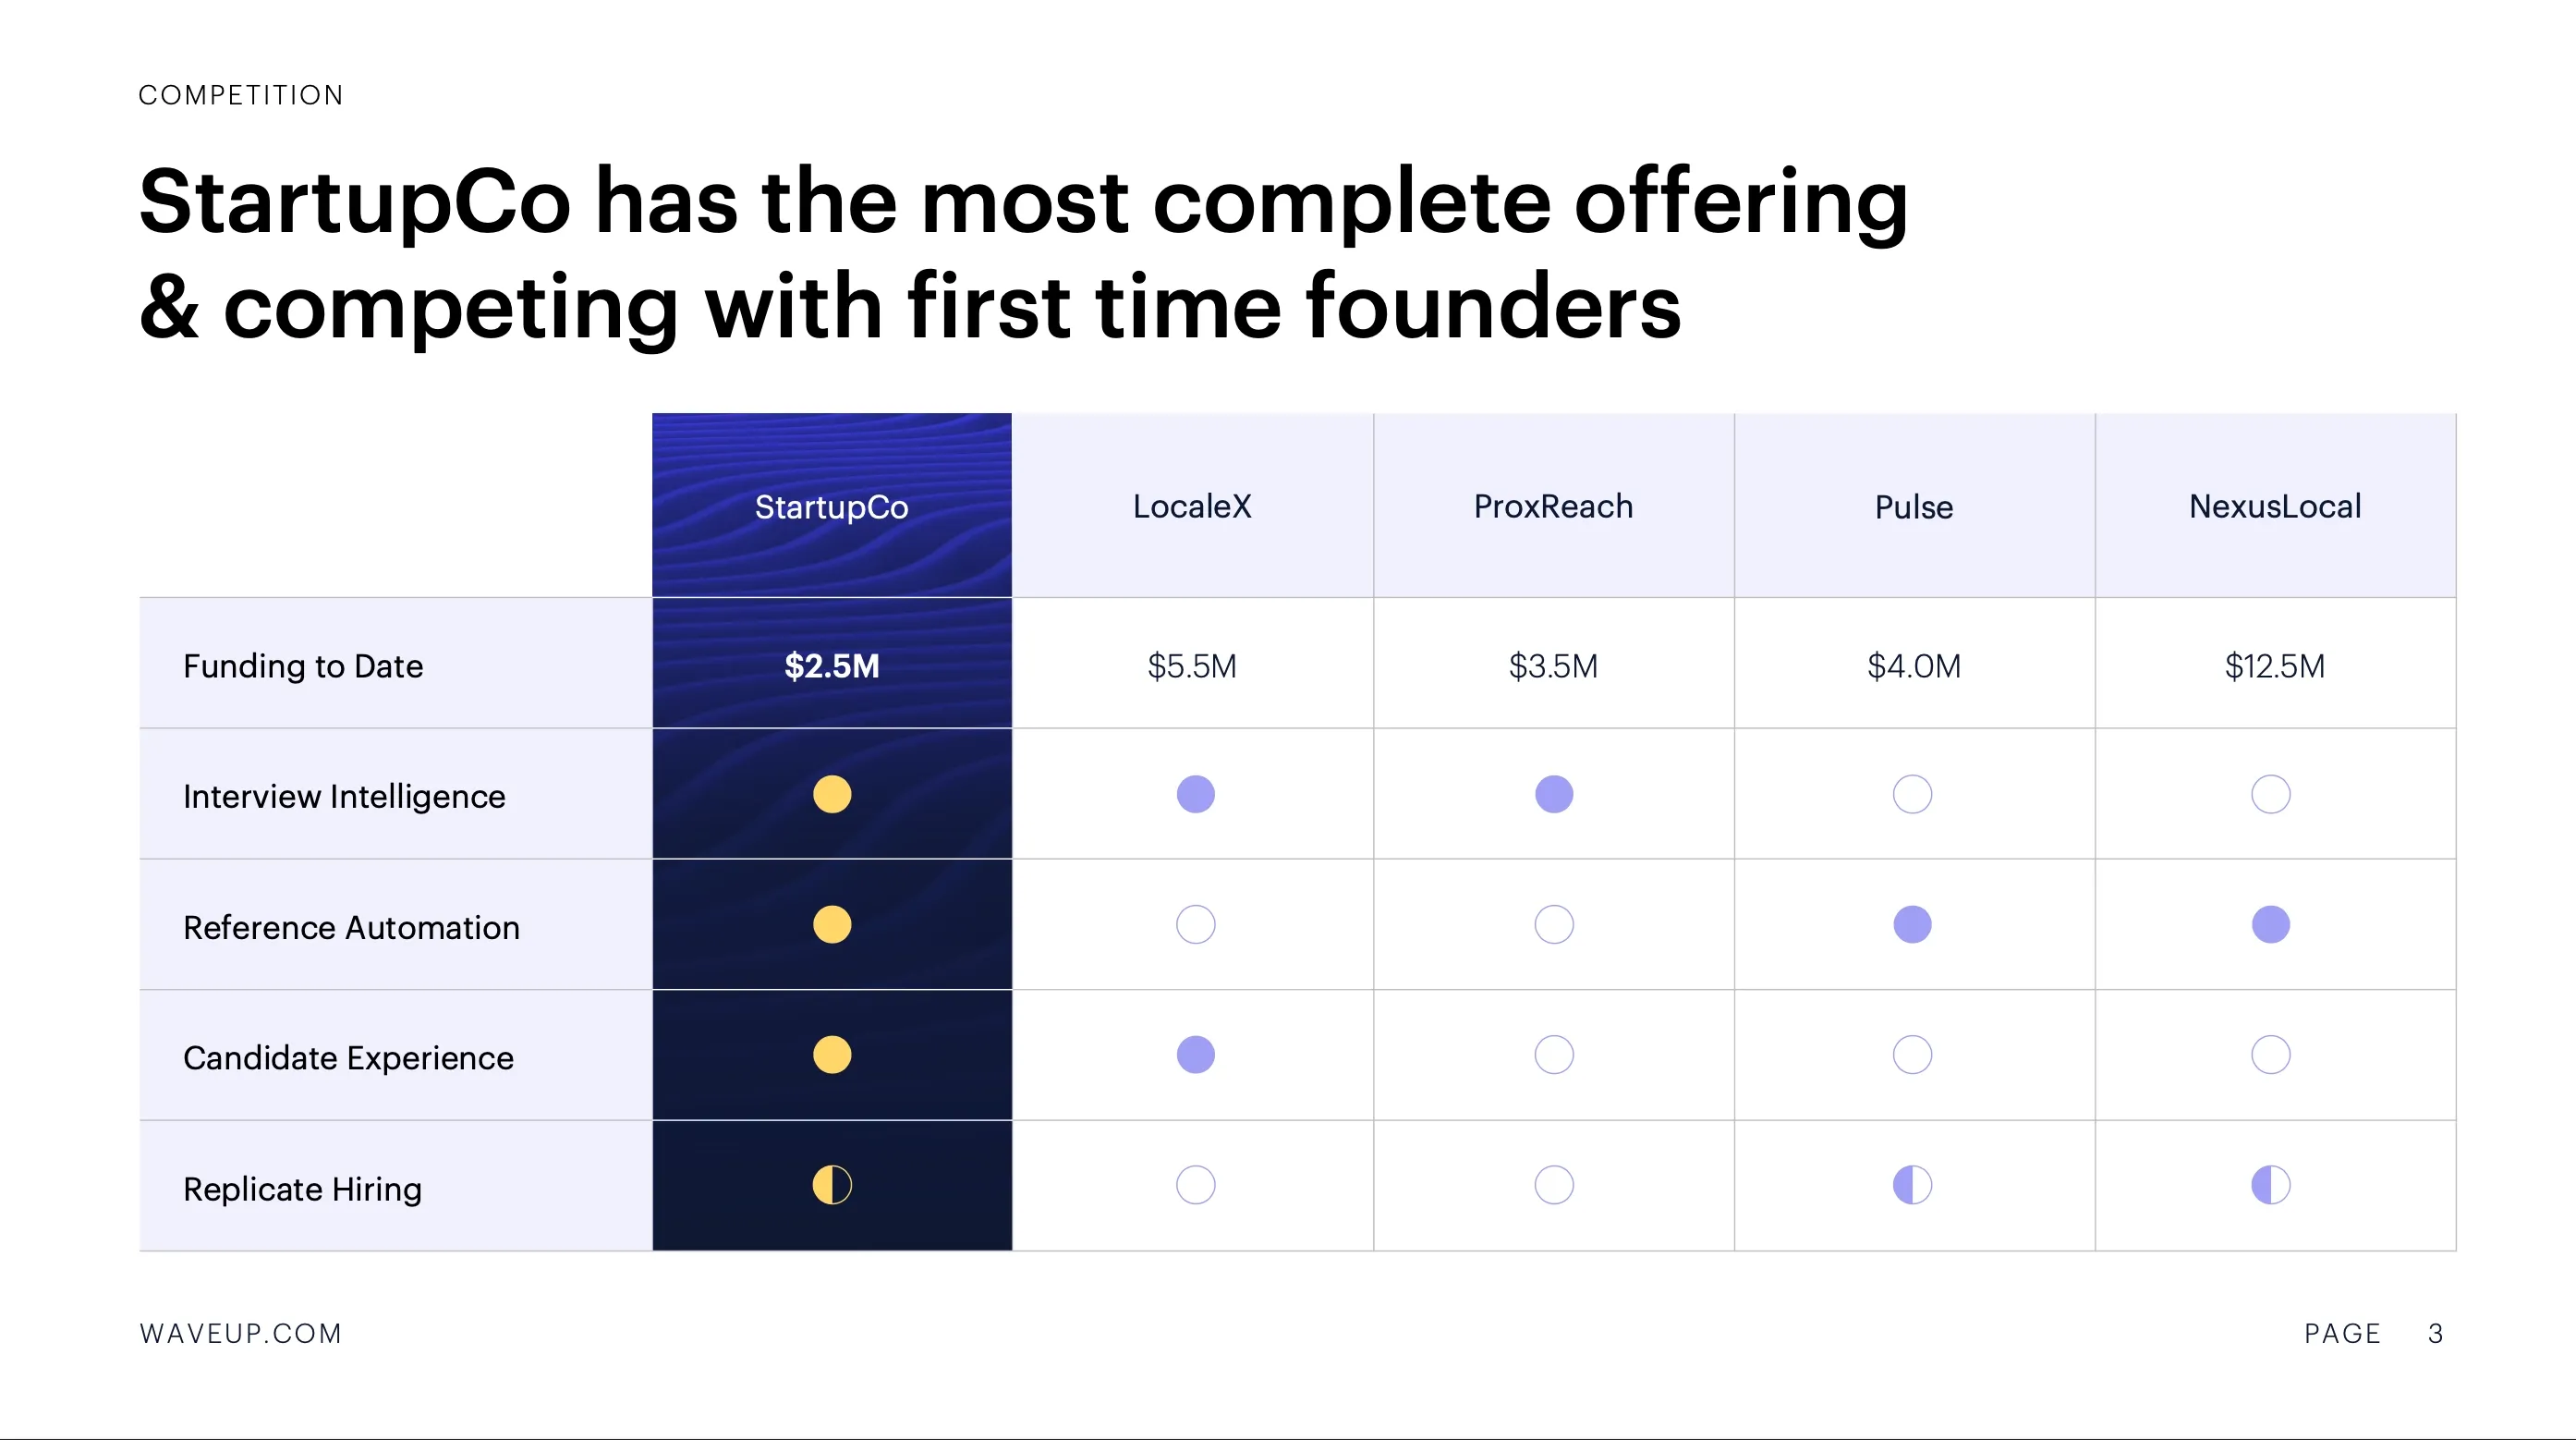Screen dimensions: 2576x1440
Task: Click the COMPETITION section label
Action: point(241,95)
